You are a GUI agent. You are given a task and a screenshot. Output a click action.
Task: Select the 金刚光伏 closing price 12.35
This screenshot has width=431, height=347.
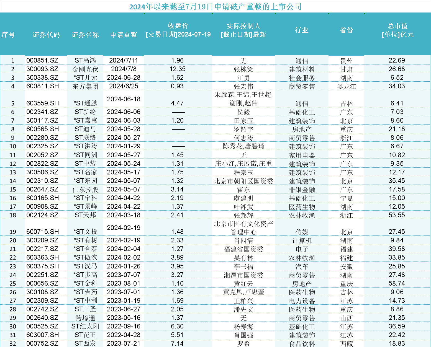(178, 69)
